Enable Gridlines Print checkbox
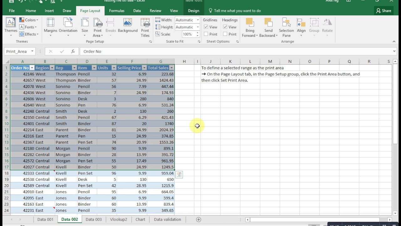The image size is (401, 226). (206, 34)
